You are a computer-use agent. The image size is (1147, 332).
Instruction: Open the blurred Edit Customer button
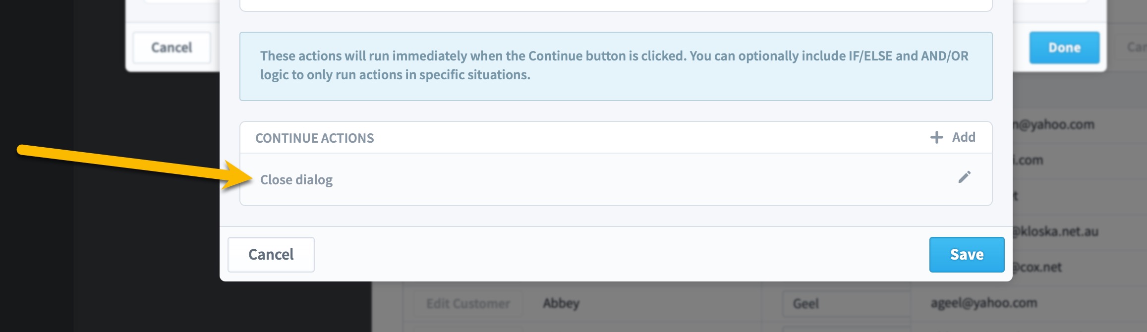click(468, 303)
